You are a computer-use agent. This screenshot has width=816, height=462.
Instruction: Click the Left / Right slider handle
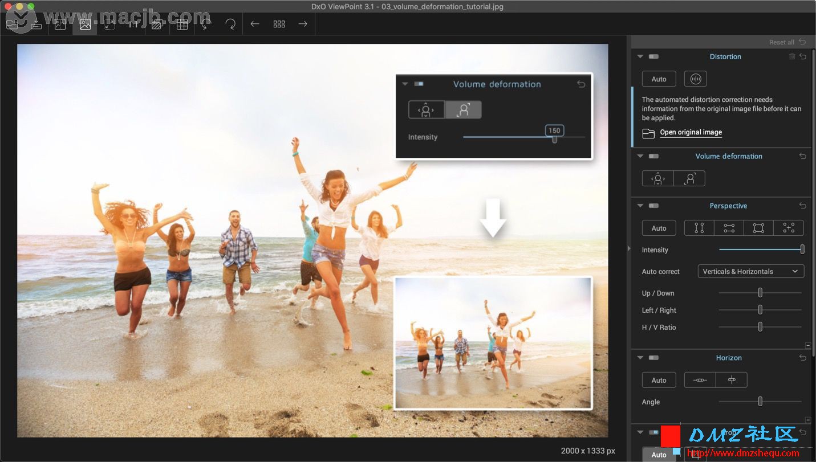click(x=760, y=310)
